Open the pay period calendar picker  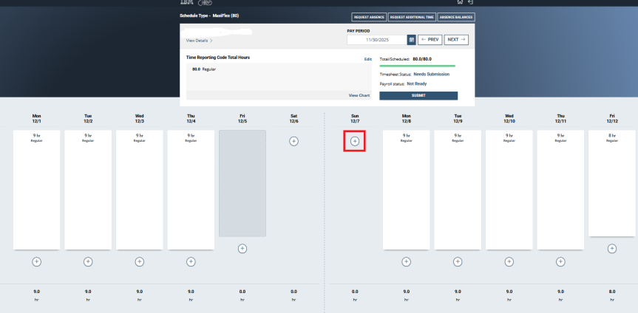pyautogui.click(x=411, y=40)
